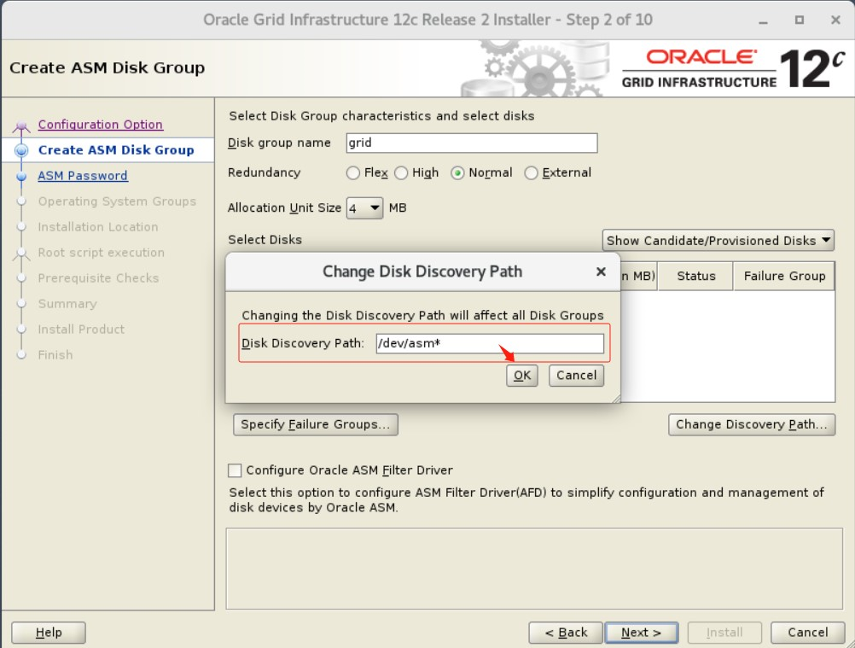Click the Prerequisite Checks step text
Image resolution: width=855 pixels, height=648 pixels.
pyautogui.click(x=98, y=278)
